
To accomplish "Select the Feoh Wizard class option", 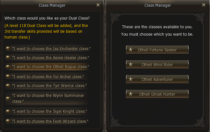I will pos(50,121).
